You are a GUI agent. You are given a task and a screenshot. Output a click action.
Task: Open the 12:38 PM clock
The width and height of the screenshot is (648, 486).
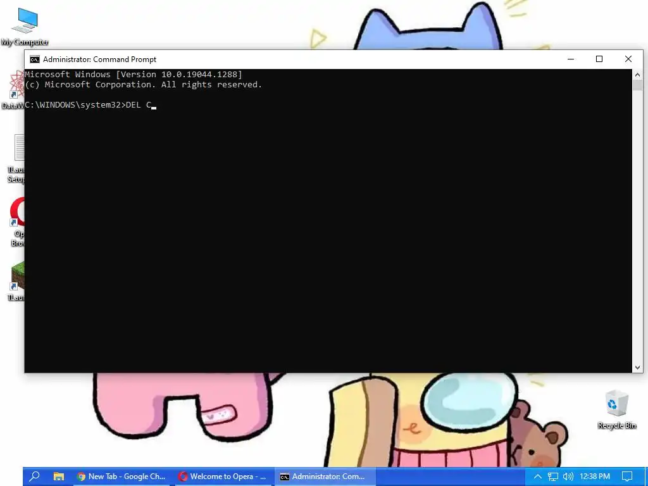(x=595, y=477)
